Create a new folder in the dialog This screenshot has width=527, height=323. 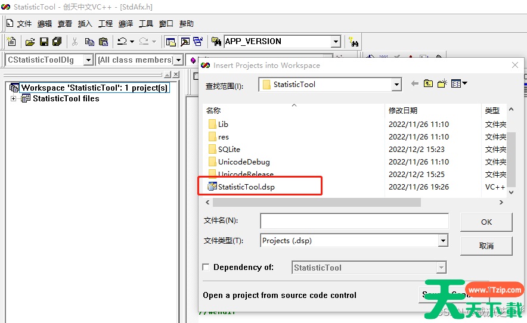(442, 84)
